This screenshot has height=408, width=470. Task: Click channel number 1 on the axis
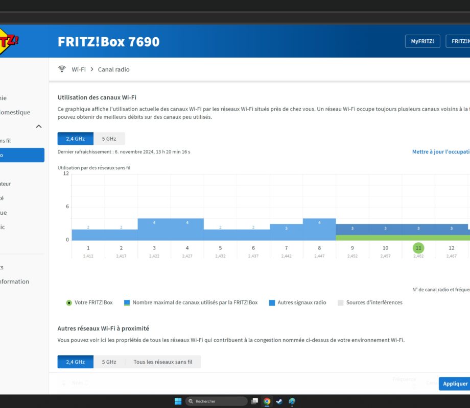click(x=88, y=248)
